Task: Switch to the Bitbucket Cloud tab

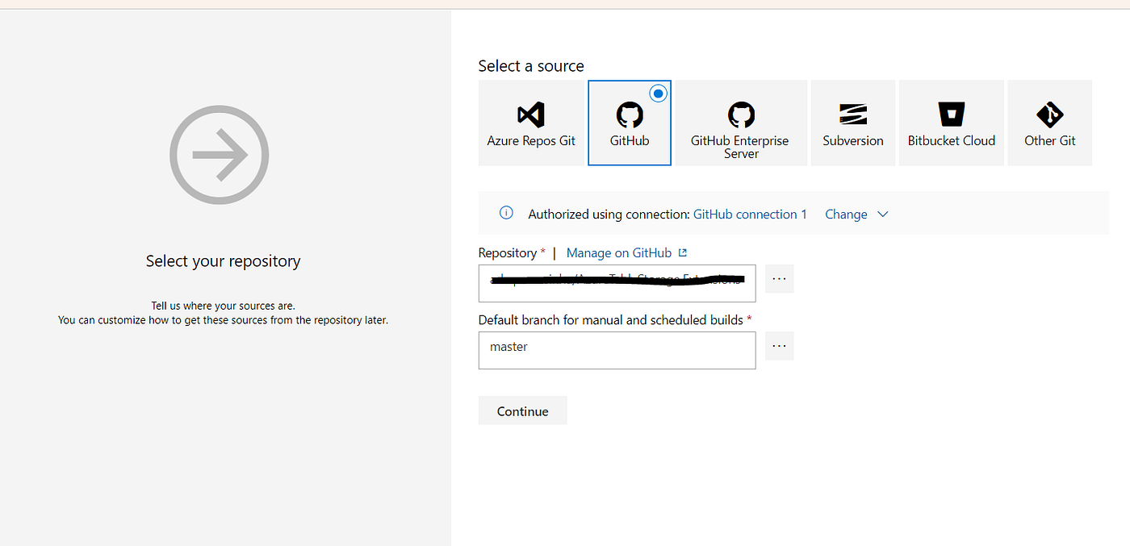Action: click(951, 123)
